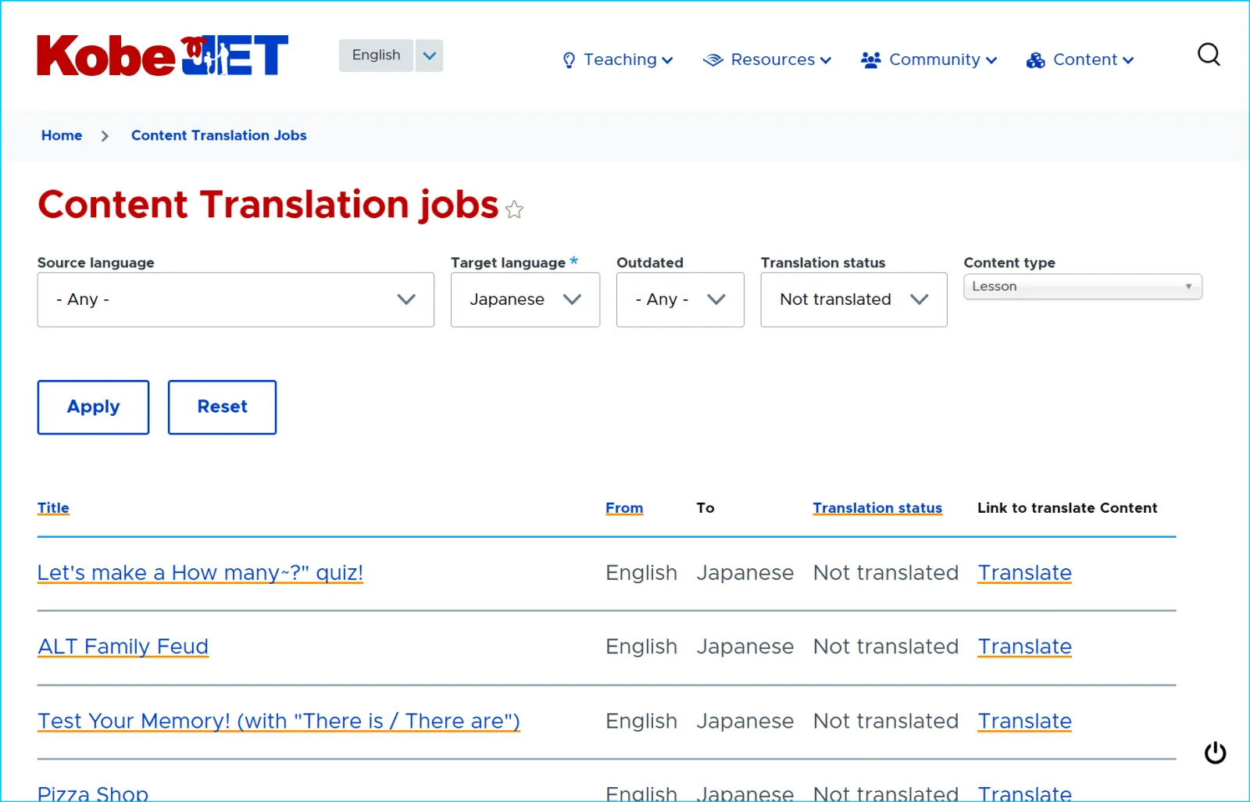Click the power icon at bottom right

click(1215, 753)
